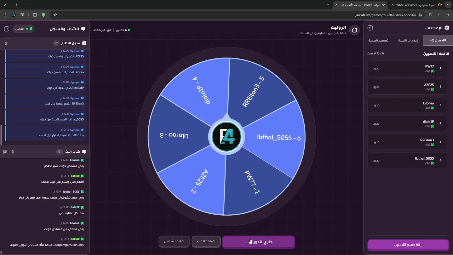
Task: Open the browser three-dot menu
Action: (5, 15)
